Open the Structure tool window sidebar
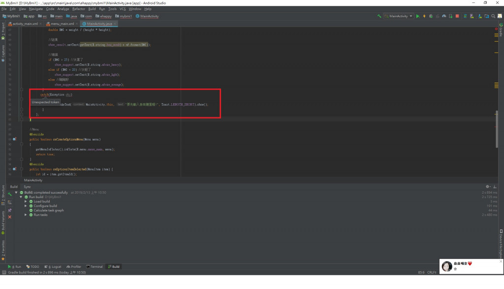This screenshot has height=289, width=504. [3, 195]
